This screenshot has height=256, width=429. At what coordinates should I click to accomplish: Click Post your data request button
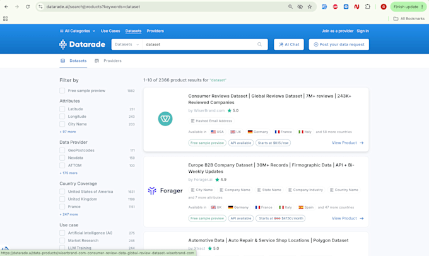pyautogui.click(x=339, y=44)
